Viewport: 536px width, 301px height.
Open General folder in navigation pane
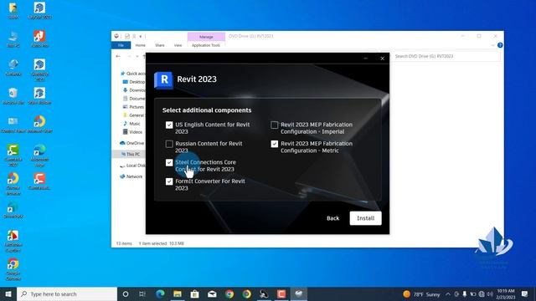coord(133,115)
